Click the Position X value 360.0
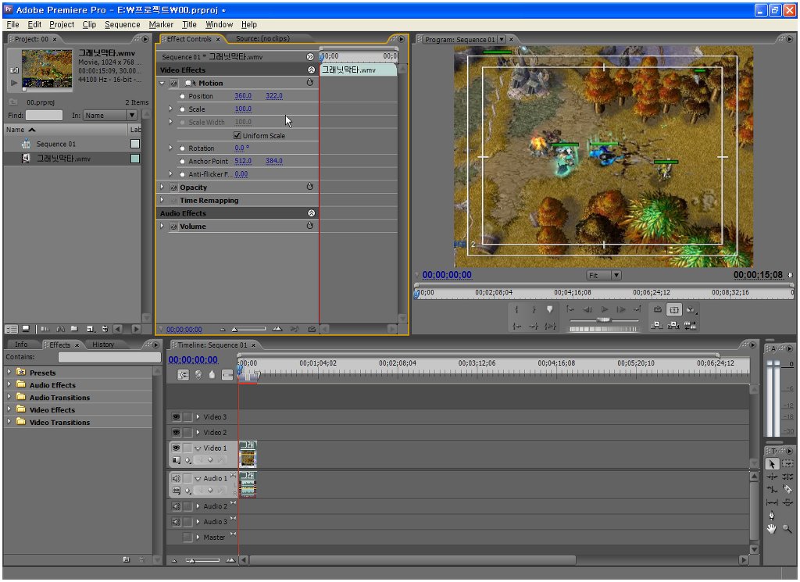Viewport: 800px width, 582px height. click(x=243, y=96)
